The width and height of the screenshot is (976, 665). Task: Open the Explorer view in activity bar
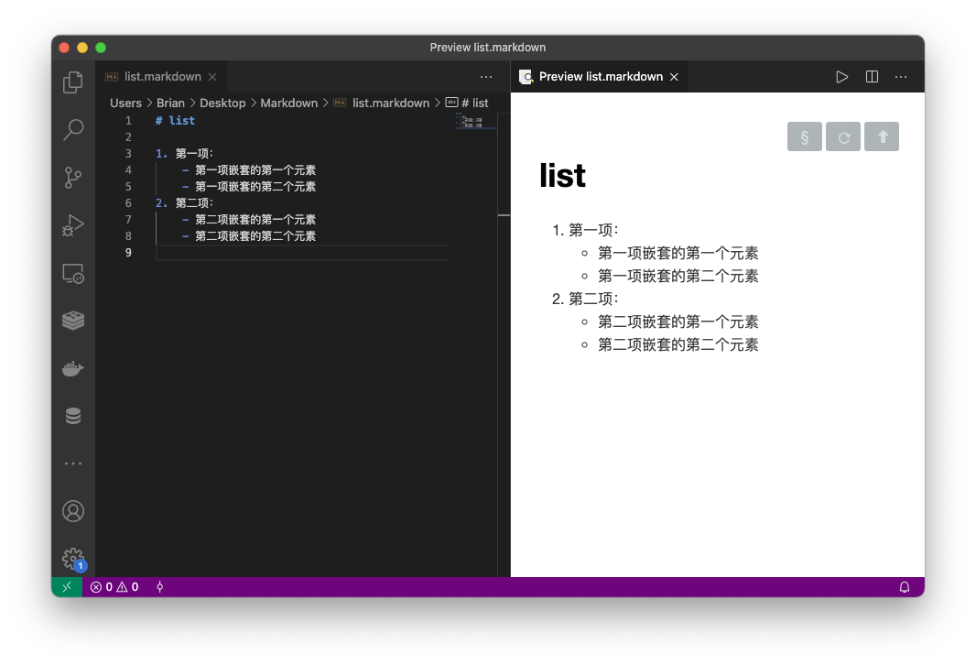point(73,82)
